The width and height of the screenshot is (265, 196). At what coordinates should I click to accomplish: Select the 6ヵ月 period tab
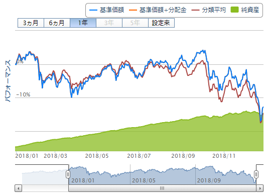point(57,23)
